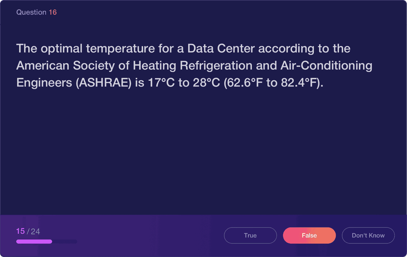Screen dimensions: 407x257
Task: Click the slash between 15 and 24
Action: click(x=28, y=231)
